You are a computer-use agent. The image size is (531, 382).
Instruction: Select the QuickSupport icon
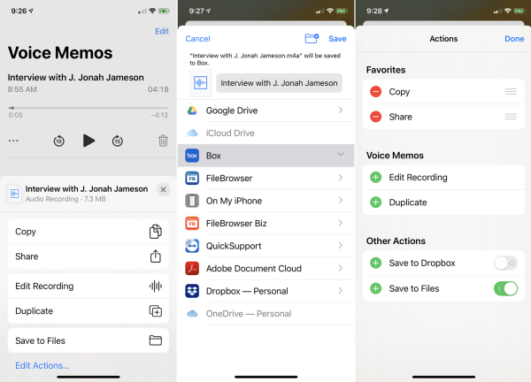point(192,246)
